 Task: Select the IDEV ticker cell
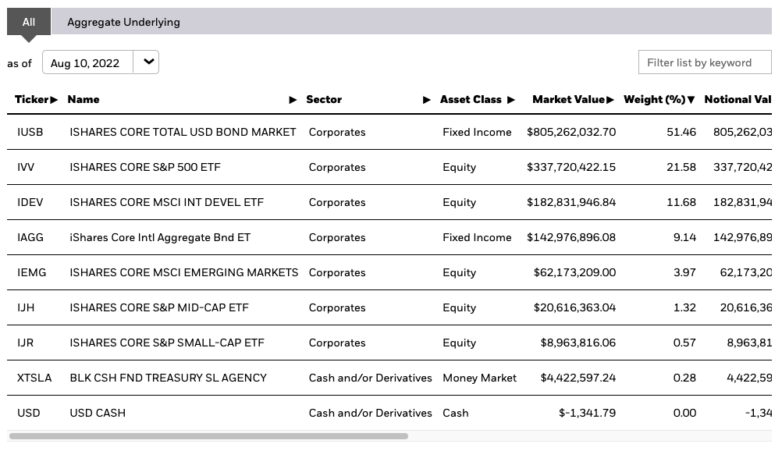[30, 202]
